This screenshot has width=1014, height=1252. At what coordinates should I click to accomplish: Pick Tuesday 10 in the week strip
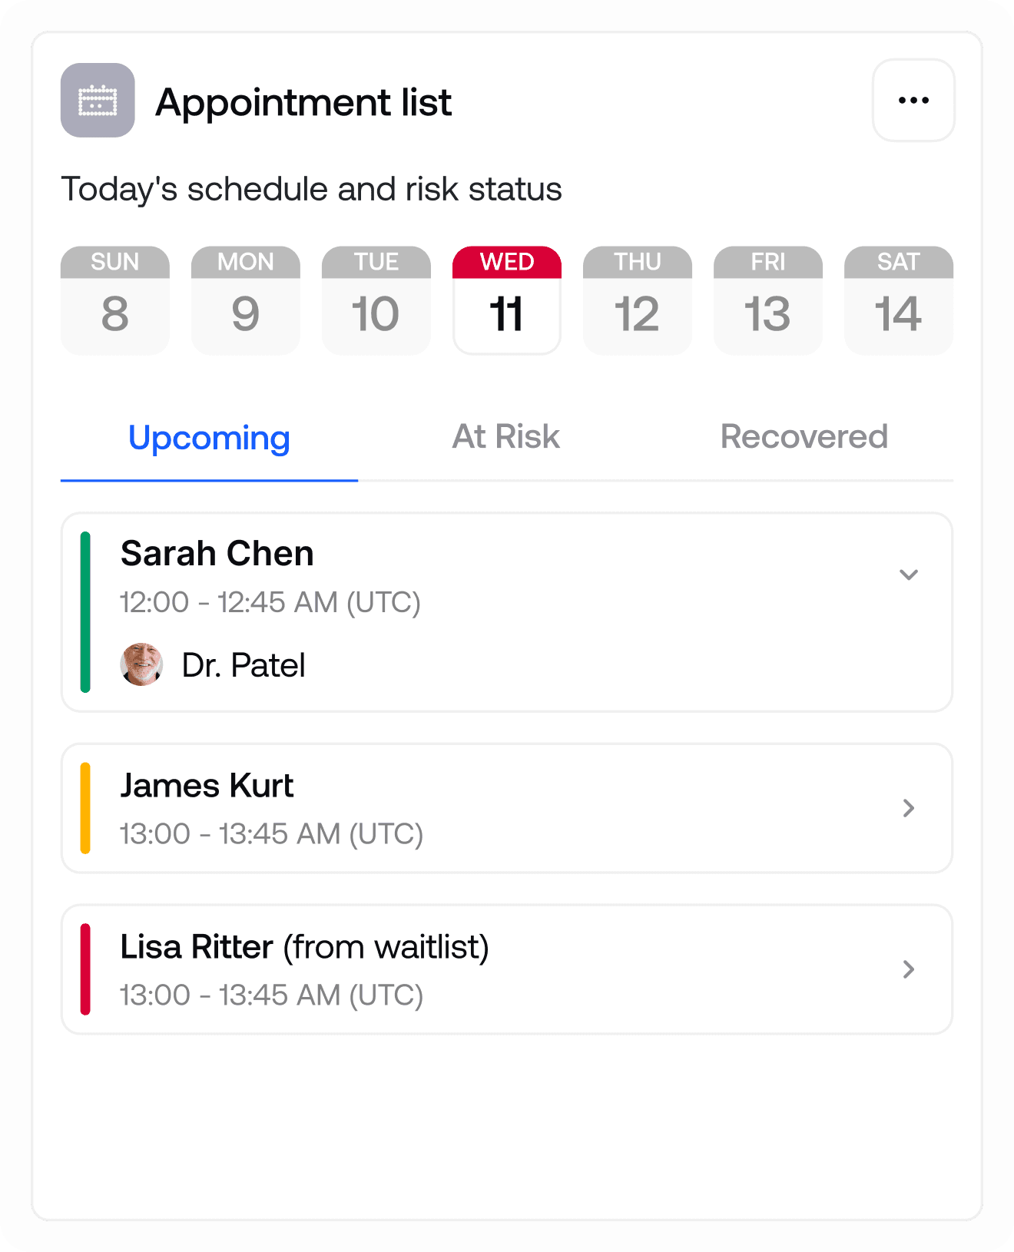(x=376, y=300)
